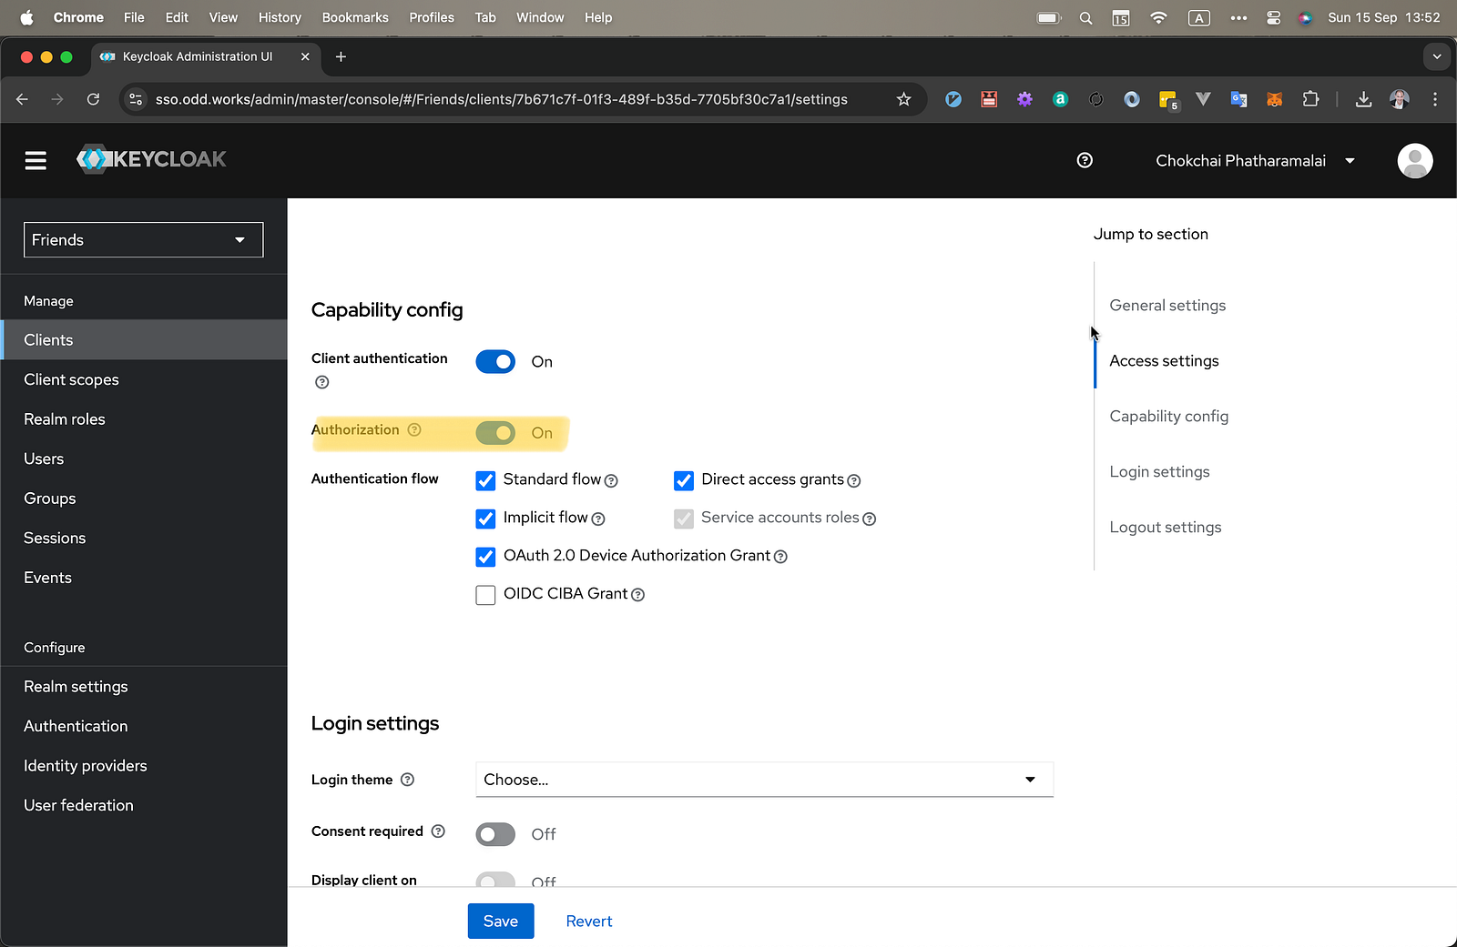Open Clients in the sidebar
Screen dimensions: 1457x947
144,339
